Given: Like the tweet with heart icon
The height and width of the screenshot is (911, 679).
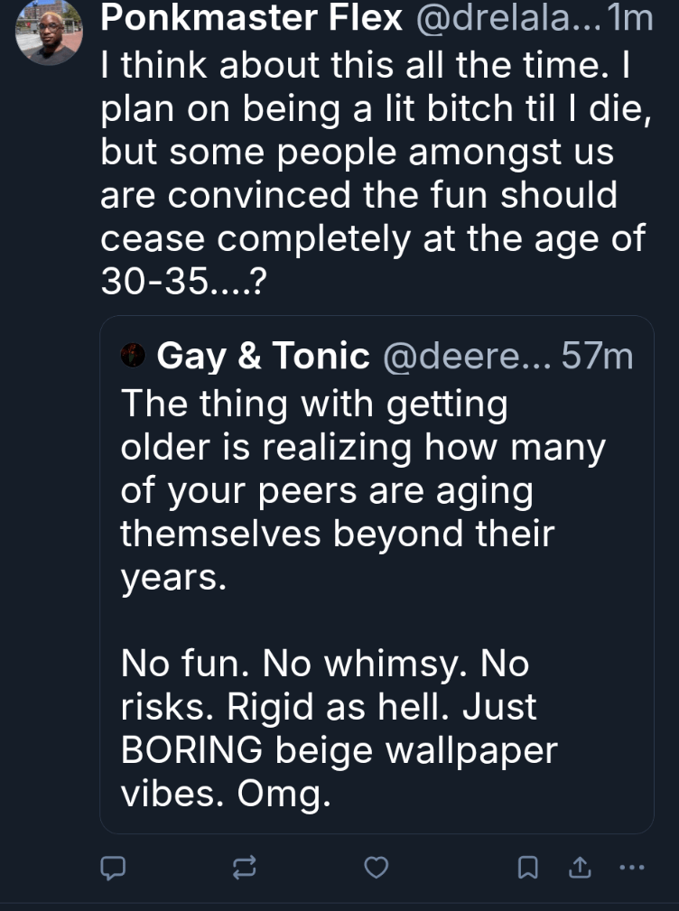Looking at the screenshot, I should click(x=376, y=868).
